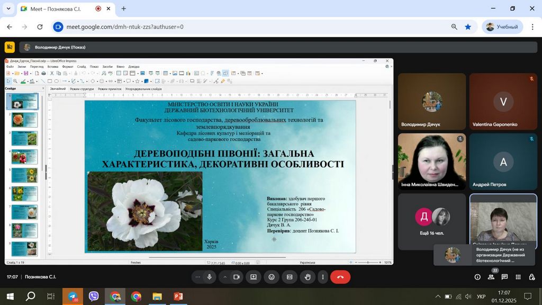Open Telegram from the Windows taskbar

(x=73, y=297)
